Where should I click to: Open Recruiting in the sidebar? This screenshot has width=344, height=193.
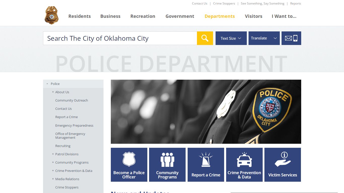[x=63, y=146]
